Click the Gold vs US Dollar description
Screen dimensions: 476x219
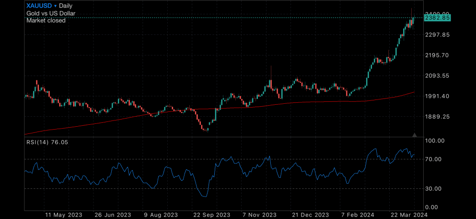coord(51,13)
